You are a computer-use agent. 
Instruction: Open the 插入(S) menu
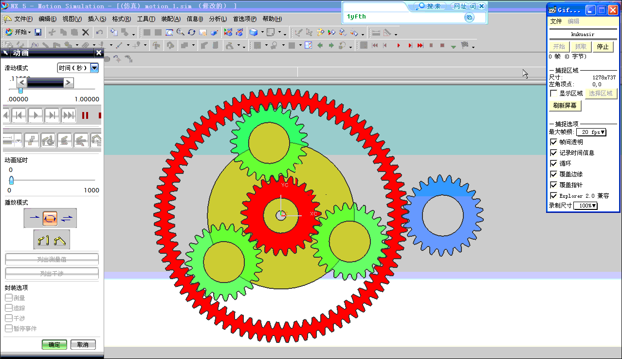[x=97, y=19]
